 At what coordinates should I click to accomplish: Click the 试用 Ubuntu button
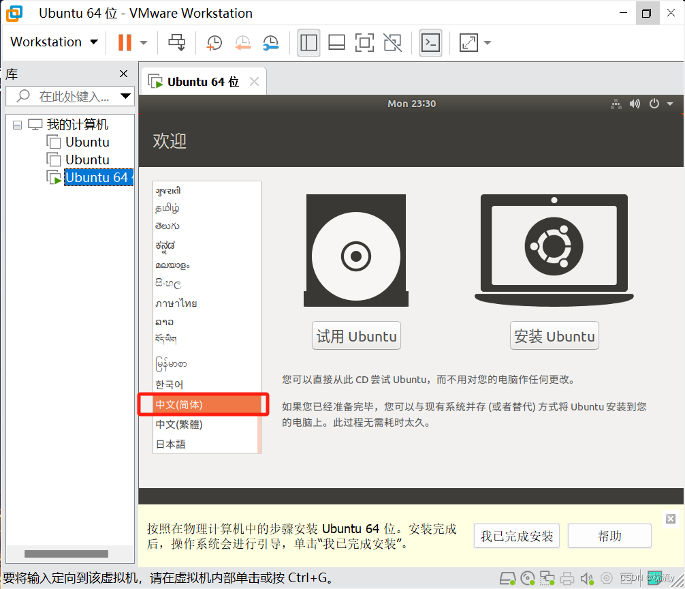point(356,336)
